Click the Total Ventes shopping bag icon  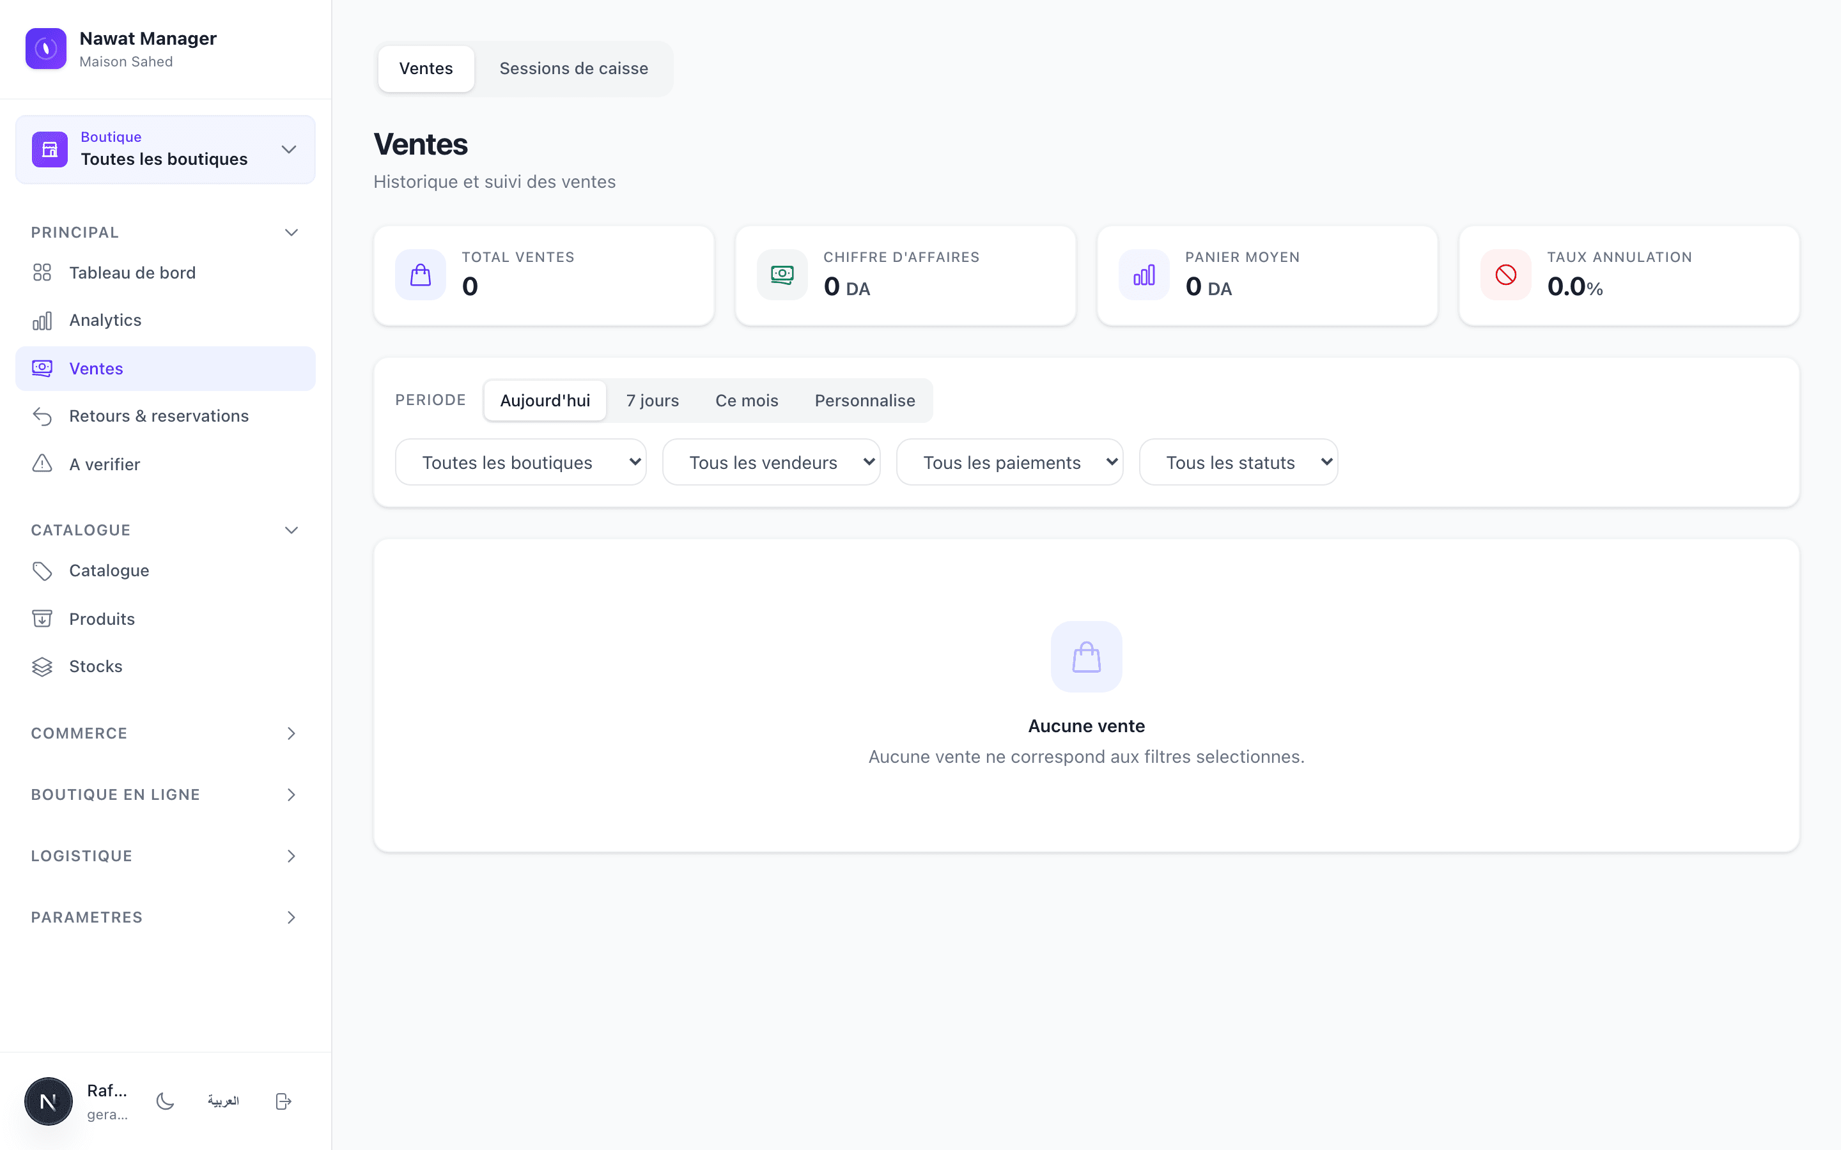pyautogui.click(x=421, y=275)
